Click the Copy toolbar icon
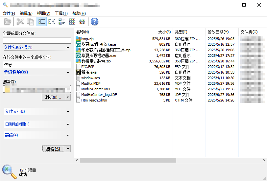267x181 pixels. coord(31,22)
